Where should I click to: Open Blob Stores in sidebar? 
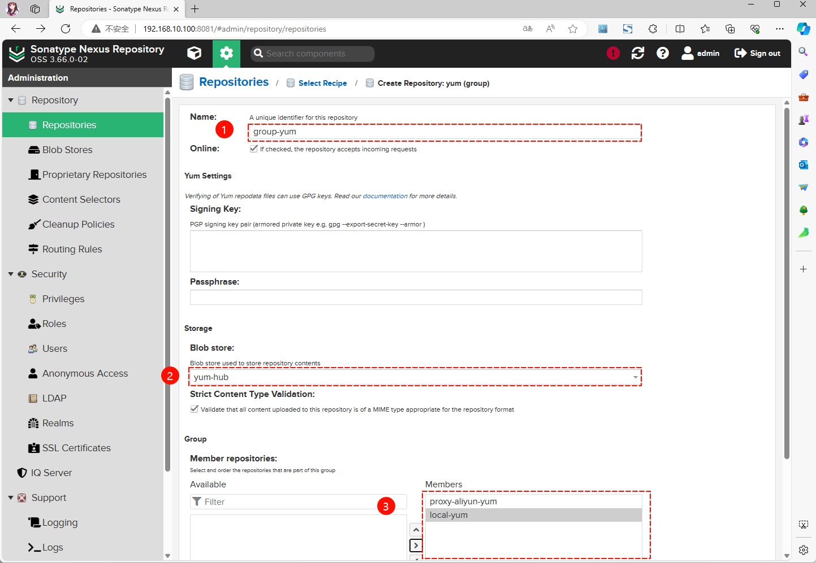[x=67, y=150]
